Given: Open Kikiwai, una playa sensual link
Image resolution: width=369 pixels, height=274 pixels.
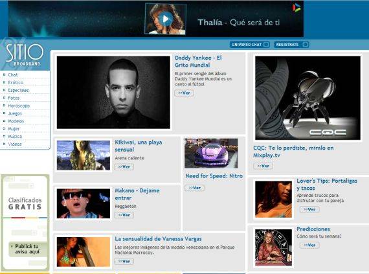Looking at the screenshot, I should coord(139,146).
